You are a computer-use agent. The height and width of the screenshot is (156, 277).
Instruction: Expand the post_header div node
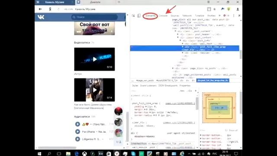click(x=178, y=34)
